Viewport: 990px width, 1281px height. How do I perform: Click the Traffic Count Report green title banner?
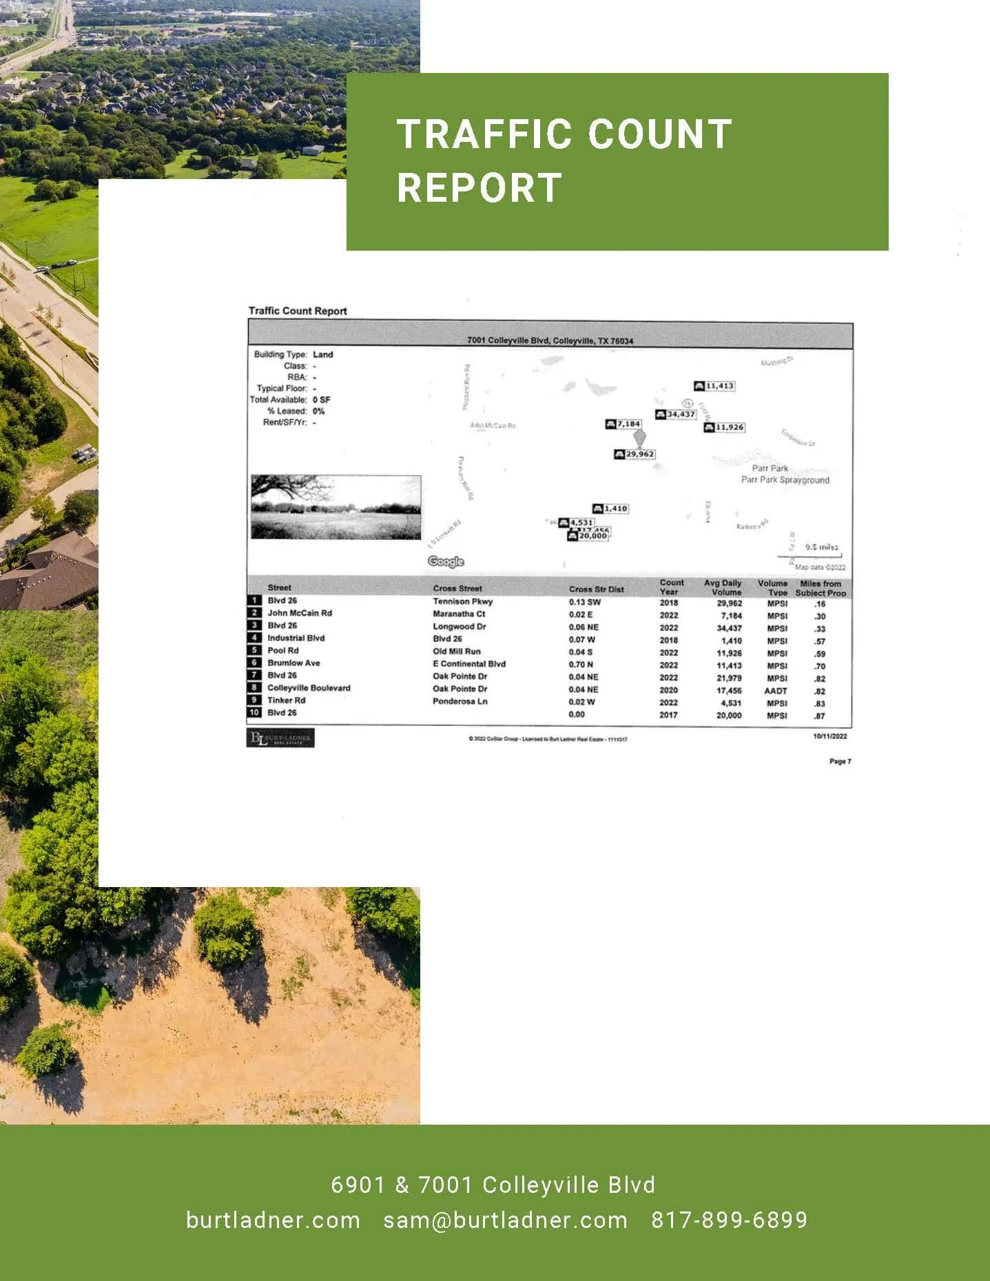pyautogui.click(x=617, y=162)
